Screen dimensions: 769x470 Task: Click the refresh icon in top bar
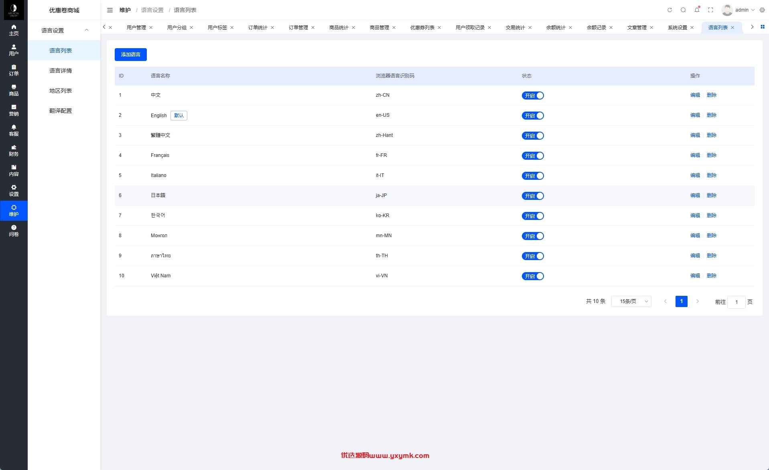[670, 10]
